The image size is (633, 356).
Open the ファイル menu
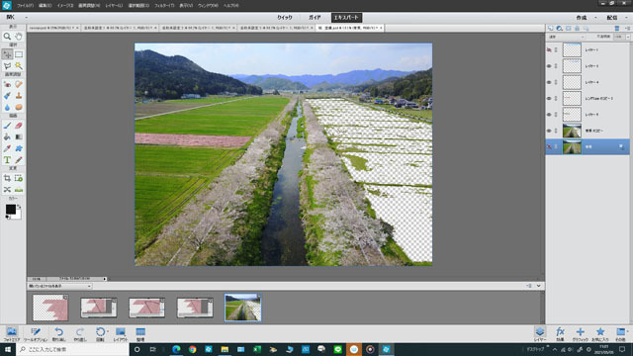(x=26, y=6)
